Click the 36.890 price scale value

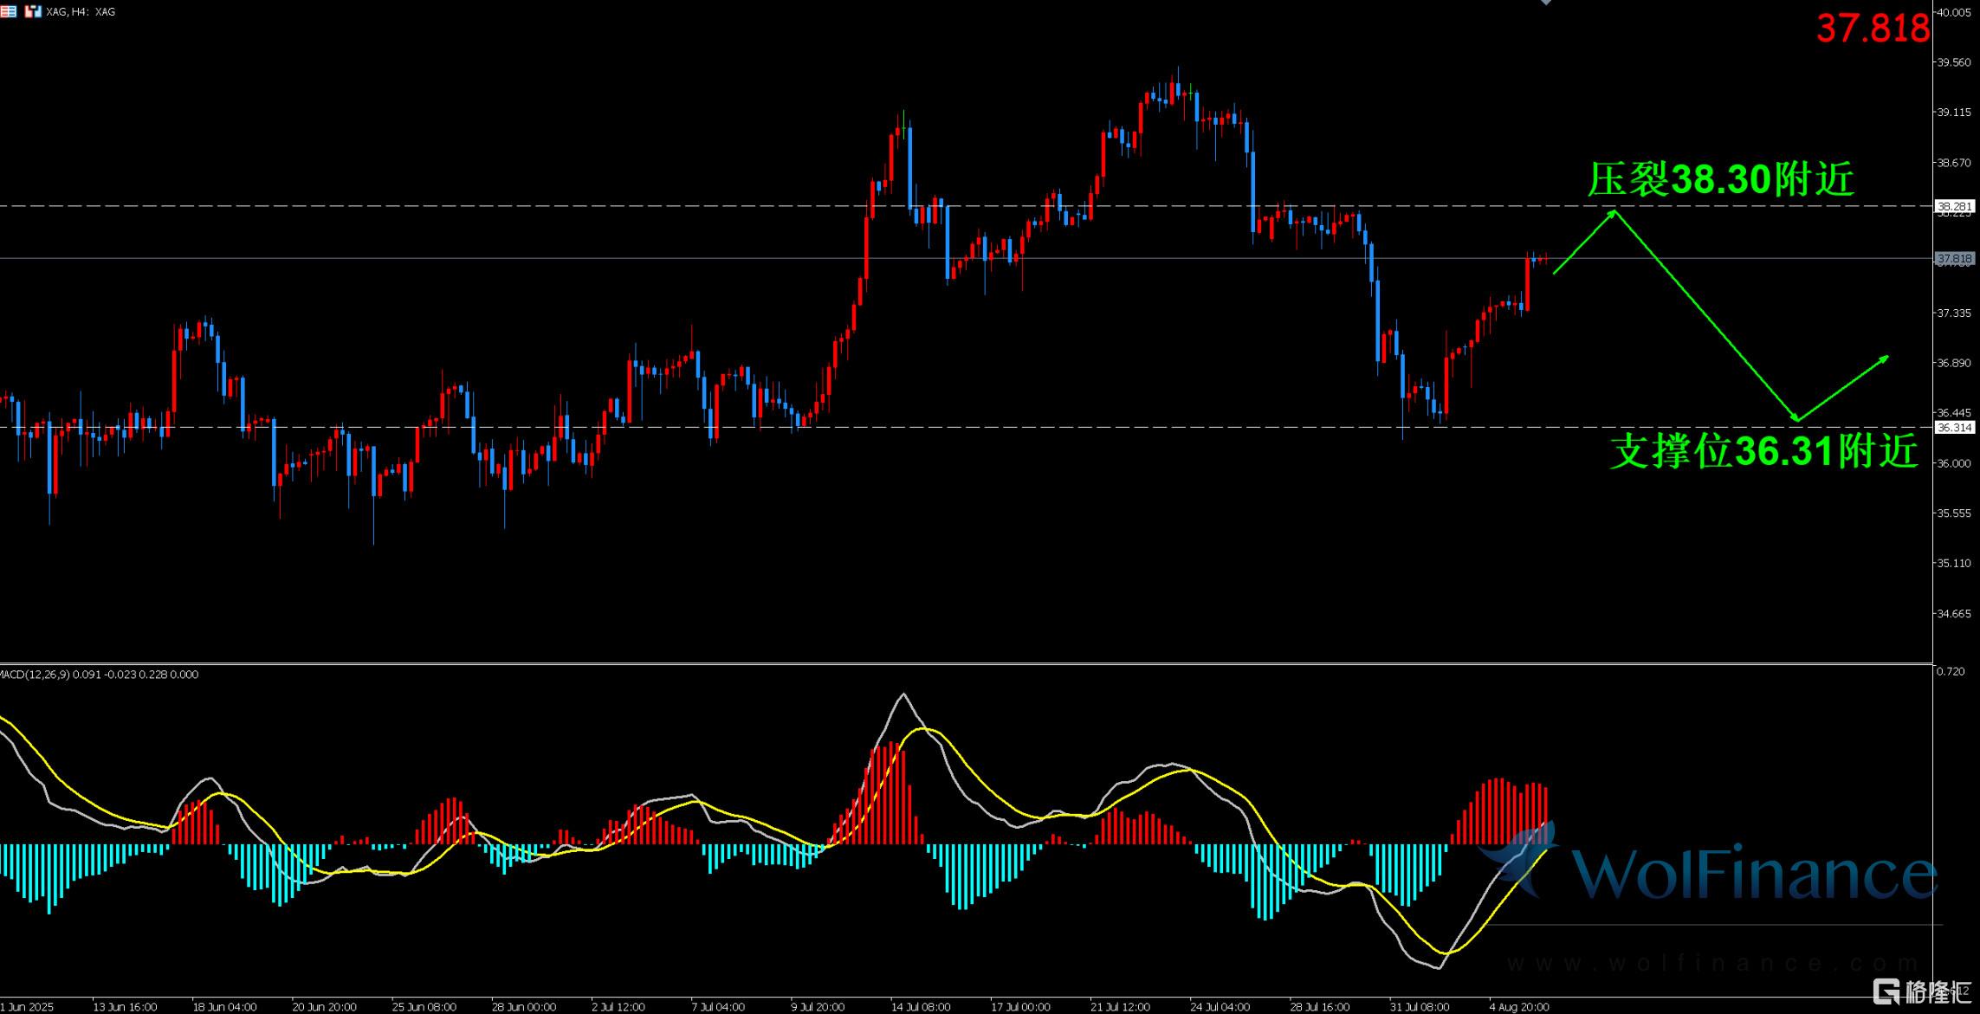coord(1954,363)
